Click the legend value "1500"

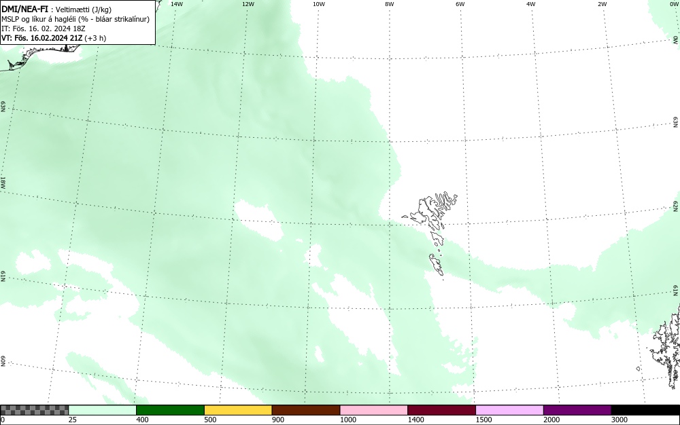point(483,420)
